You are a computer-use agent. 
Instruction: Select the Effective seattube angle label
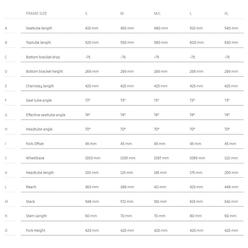46,115
